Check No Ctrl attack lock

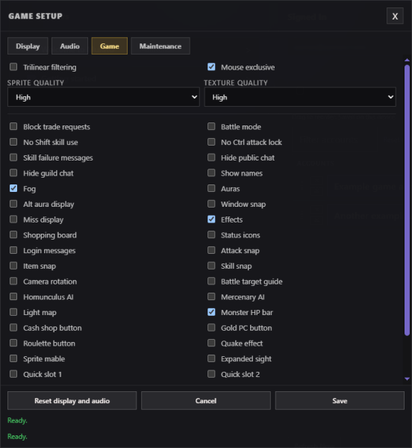tap(211, 142)
